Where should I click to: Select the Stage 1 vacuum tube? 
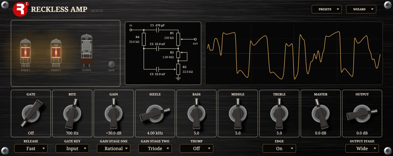tap(25, 53)
